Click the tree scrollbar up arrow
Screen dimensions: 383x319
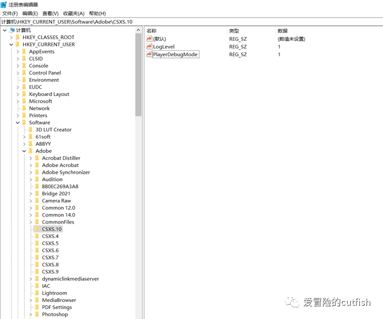pos(138,30)
